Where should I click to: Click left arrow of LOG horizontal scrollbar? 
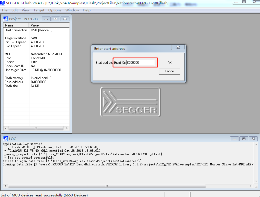click(x=5, y=186)
